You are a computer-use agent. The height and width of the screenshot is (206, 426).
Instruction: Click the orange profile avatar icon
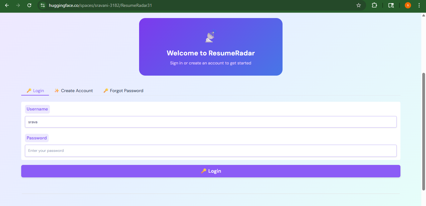[408, 5]
